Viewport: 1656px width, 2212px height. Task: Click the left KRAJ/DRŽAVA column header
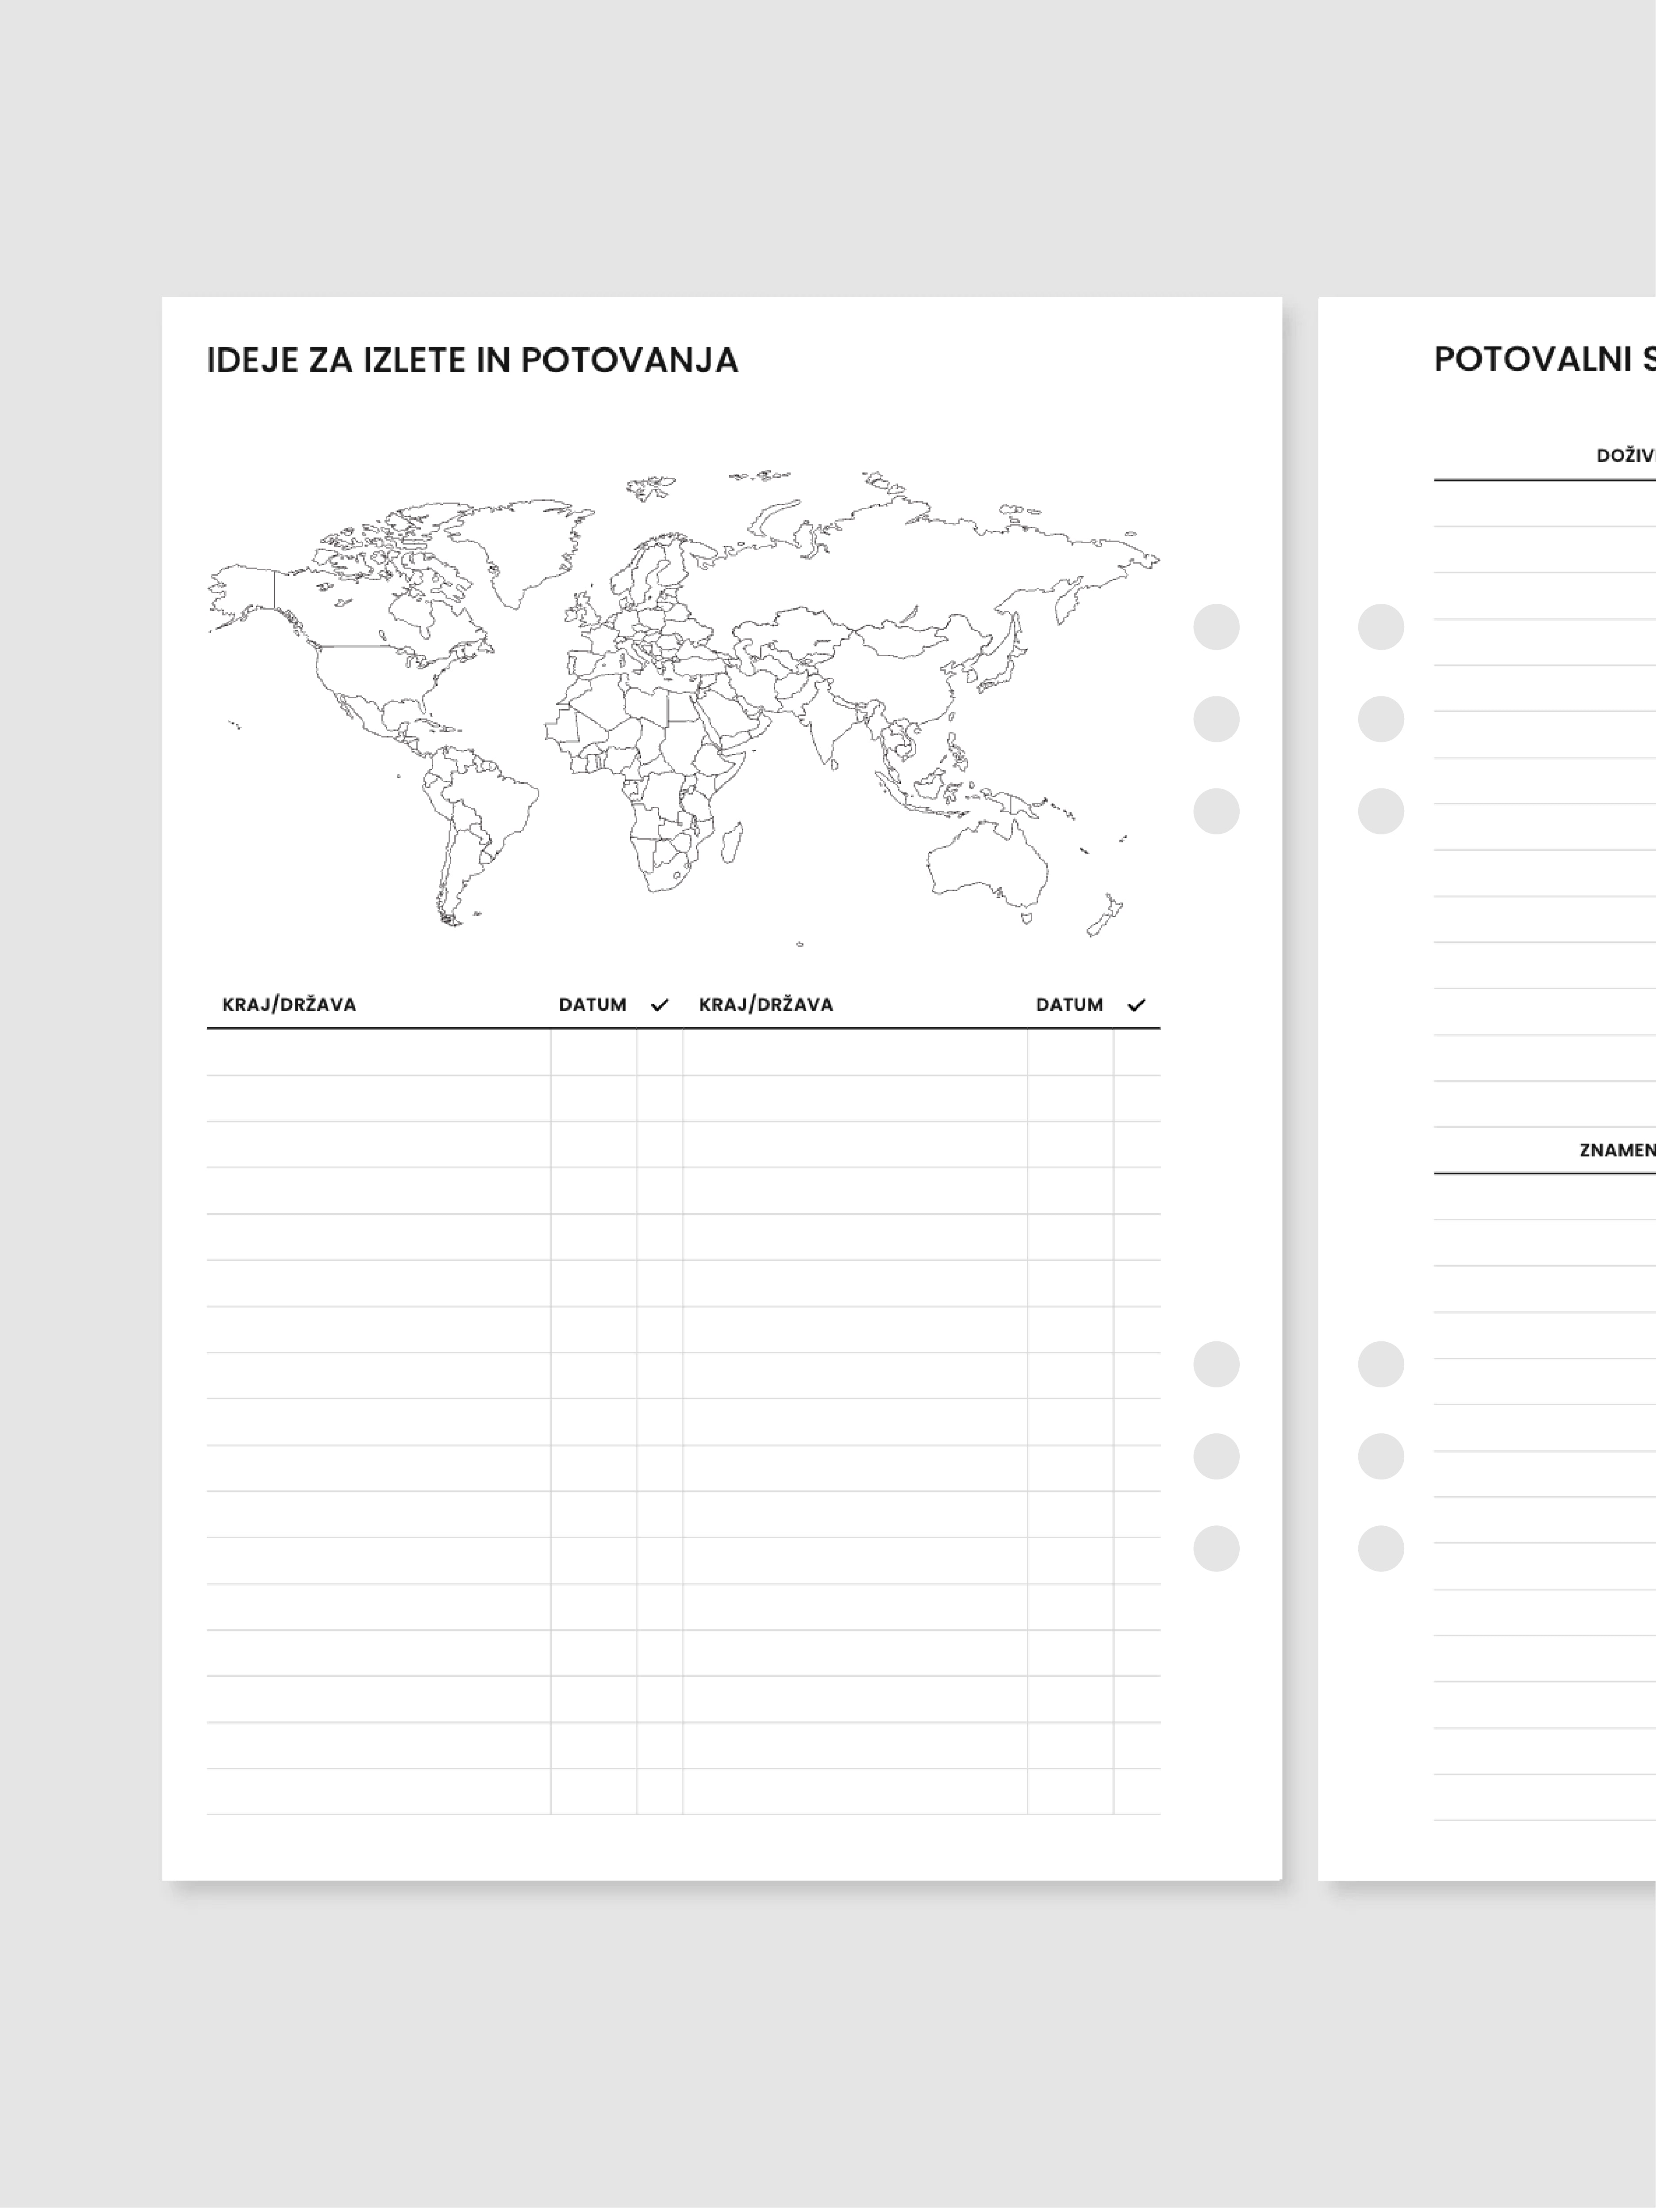(x=289, y=1005)
